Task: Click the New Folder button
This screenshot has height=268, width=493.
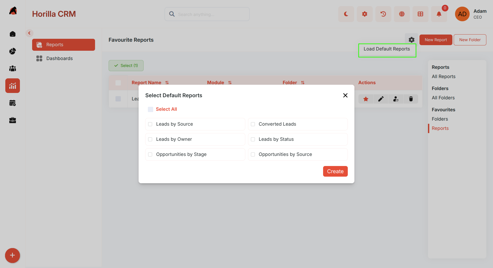Action: coord(470,40)
